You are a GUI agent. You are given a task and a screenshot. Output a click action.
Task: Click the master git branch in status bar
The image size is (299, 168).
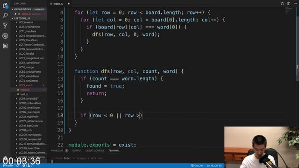point(8,166)
